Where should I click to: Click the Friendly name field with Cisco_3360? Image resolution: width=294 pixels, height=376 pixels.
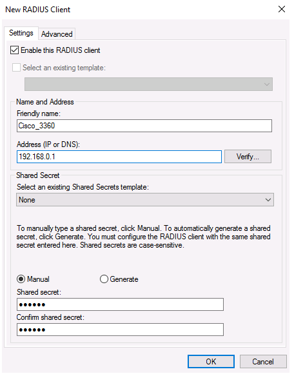144,126
